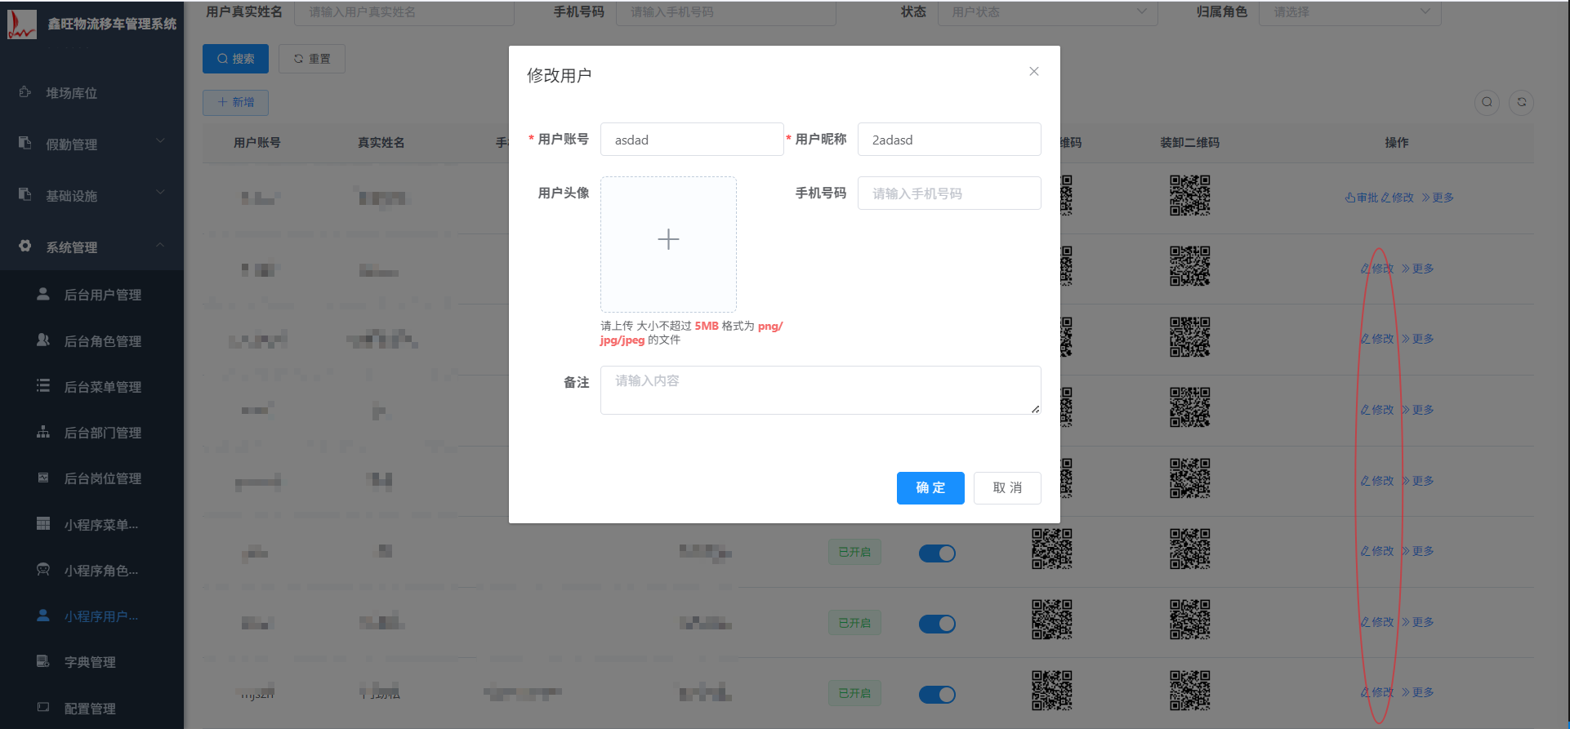Expand the 假勤管理 sidebar menu
This screenshot has width=1570, height=729.
[91, 144]
